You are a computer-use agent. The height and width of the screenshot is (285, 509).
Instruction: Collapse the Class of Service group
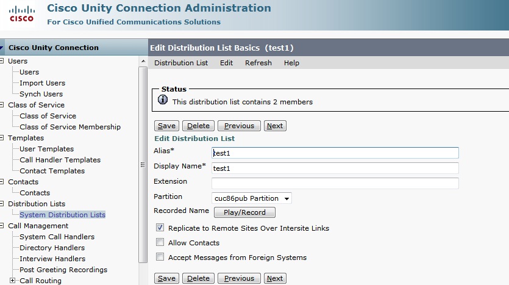tap(2, 104)
